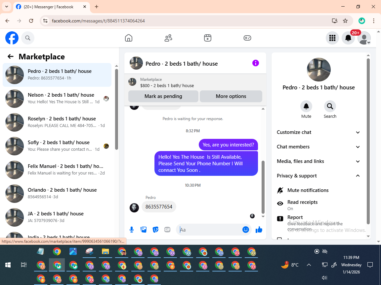Click the Aa message input field
Viewport: 381px width, 285px height.
210,230
